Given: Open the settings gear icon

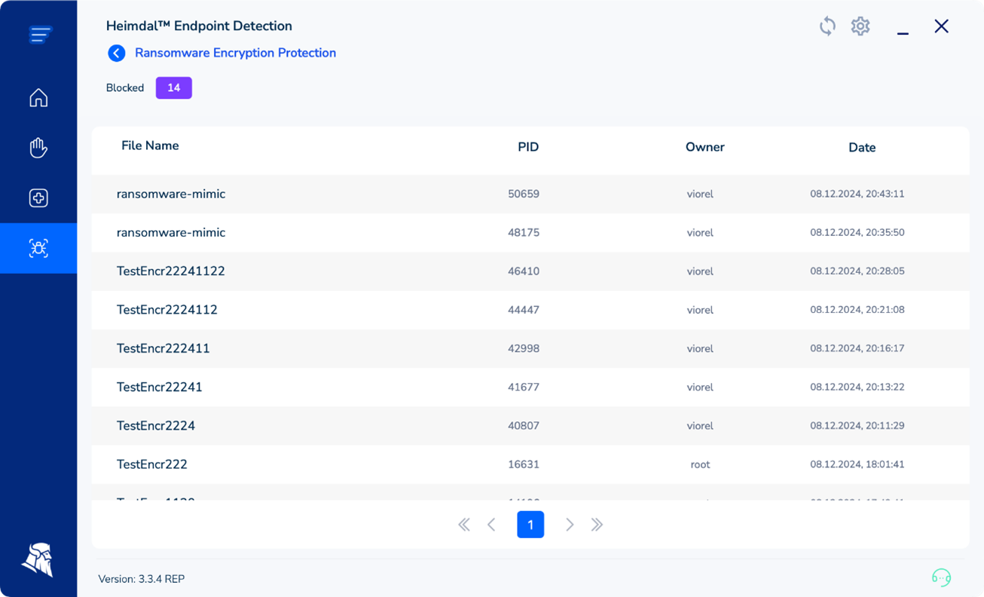Looking at the screenshot, I should pos(860,26).
